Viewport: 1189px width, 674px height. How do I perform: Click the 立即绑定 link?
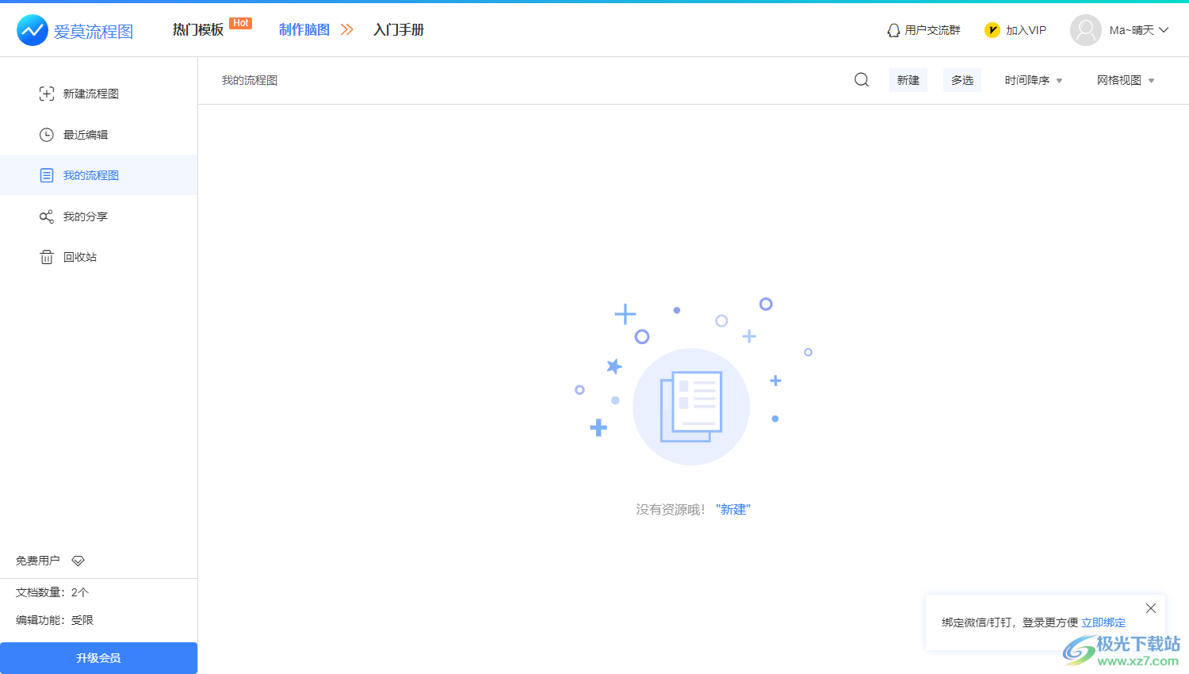pos(1103,622)
